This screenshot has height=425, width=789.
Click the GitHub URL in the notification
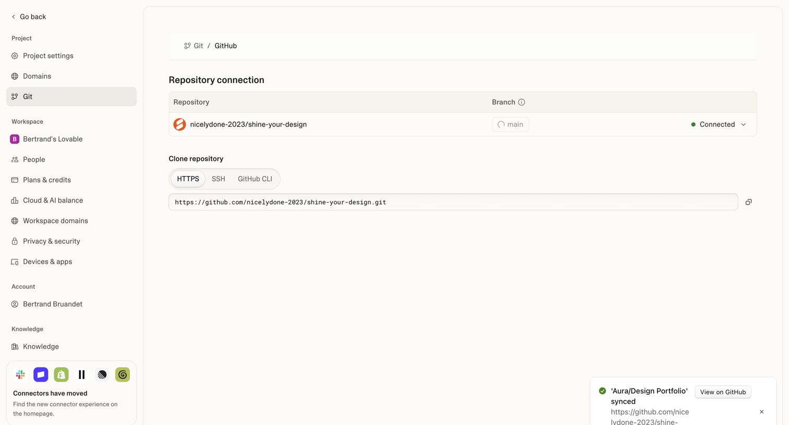point(650,417)
